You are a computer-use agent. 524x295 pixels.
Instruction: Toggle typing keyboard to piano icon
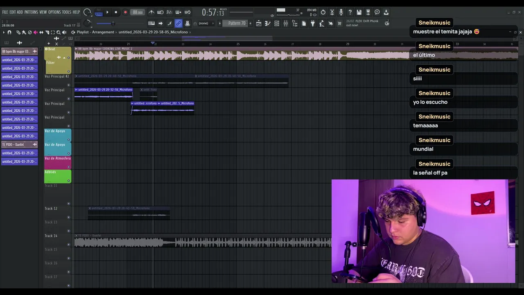click(151, 23)
